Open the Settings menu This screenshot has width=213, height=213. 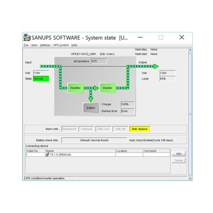click(45, 45)
